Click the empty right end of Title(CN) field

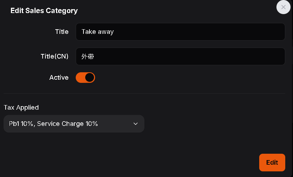coord(268,56)
